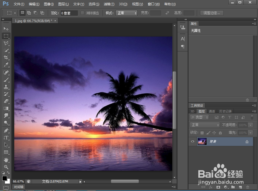Hide the 背景 layer with eye icon

[x=193, y=141]
